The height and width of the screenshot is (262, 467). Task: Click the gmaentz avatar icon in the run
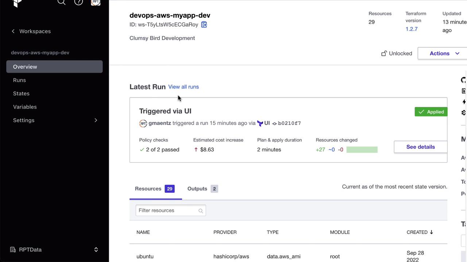(143, 123)
